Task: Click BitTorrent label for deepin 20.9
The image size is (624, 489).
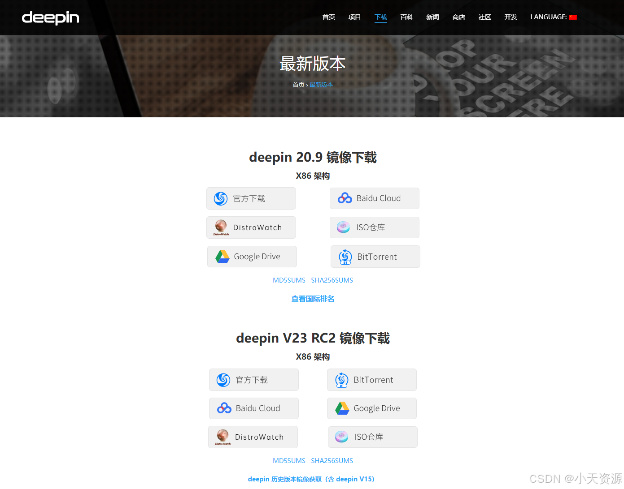Action: [377, 257]
